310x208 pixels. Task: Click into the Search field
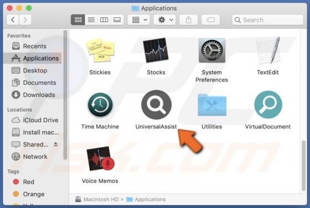point(267,20)
